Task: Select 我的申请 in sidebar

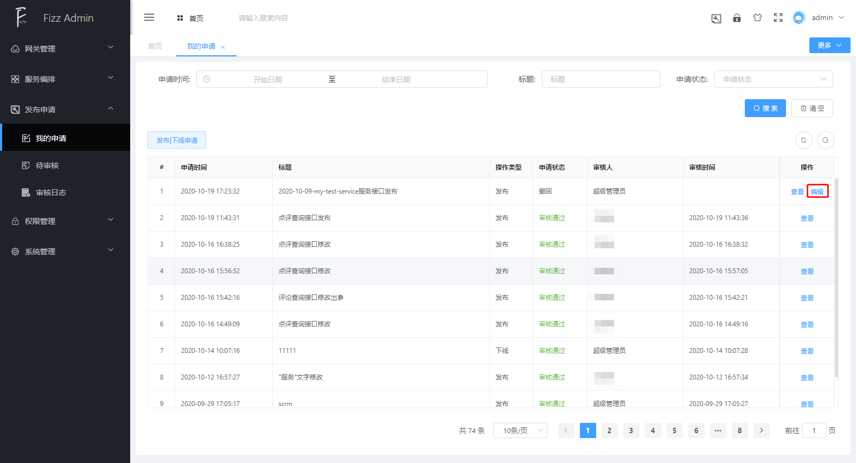Action: pos(65,138)
